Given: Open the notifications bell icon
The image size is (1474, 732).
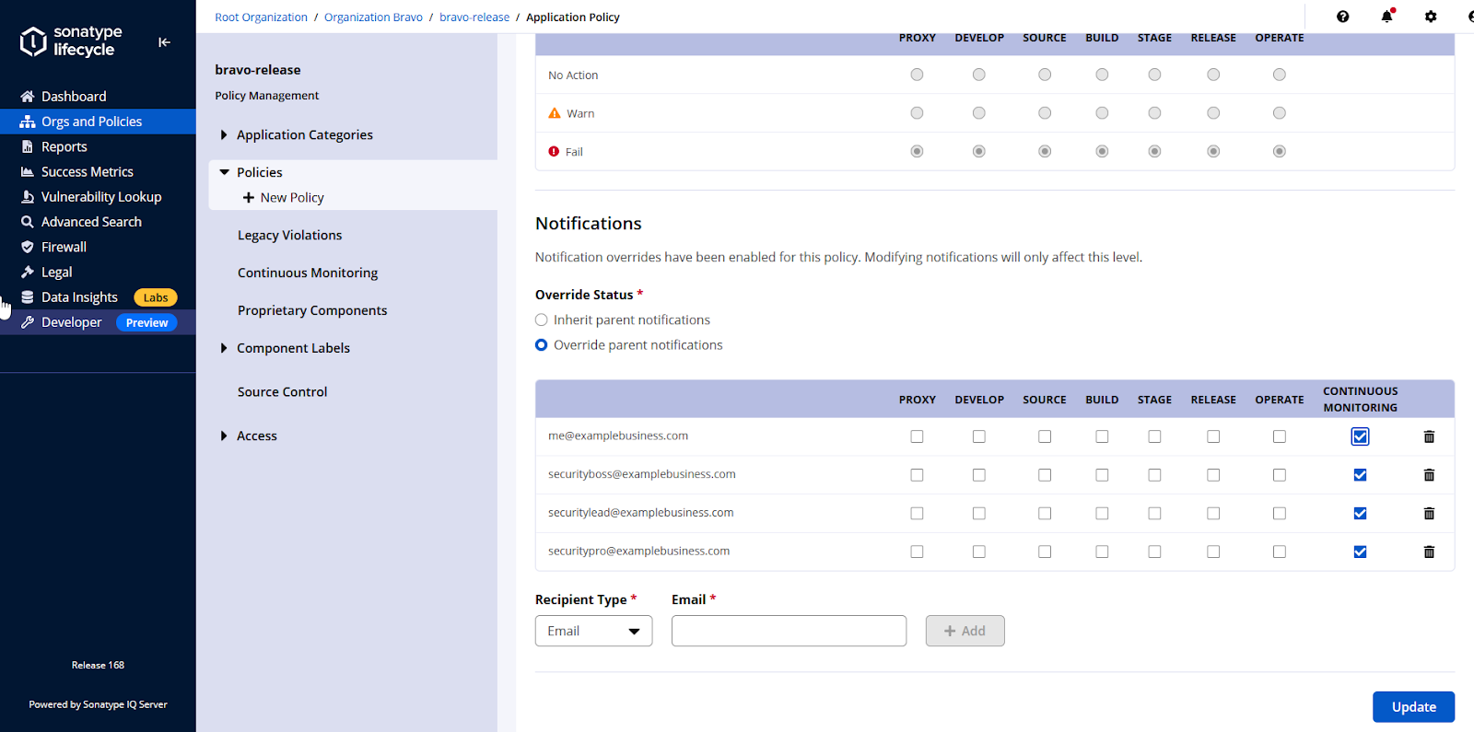Looking at the screenshot, I should point(1386,17).
